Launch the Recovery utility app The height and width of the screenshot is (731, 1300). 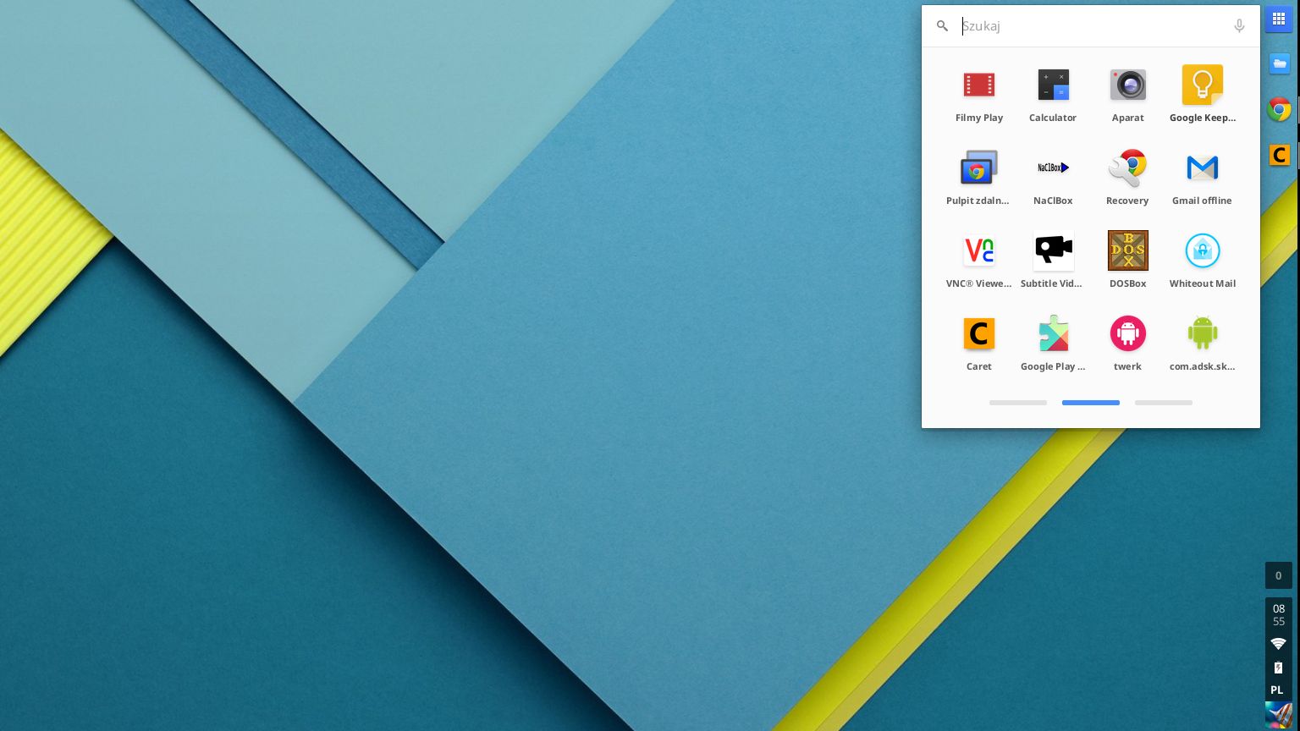[1128, 168]
